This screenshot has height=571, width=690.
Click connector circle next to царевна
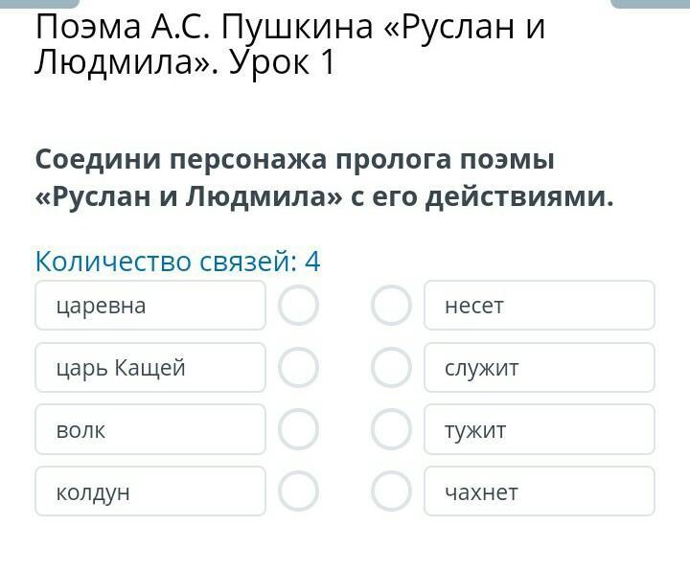point(298,307)
